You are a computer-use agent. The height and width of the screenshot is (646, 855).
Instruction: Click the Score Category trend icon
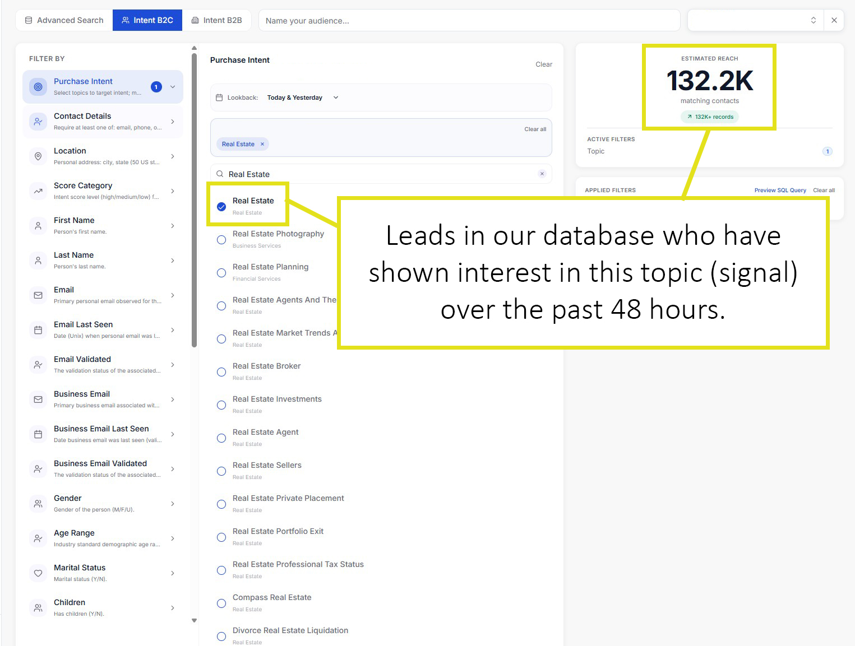click(38, 191)
